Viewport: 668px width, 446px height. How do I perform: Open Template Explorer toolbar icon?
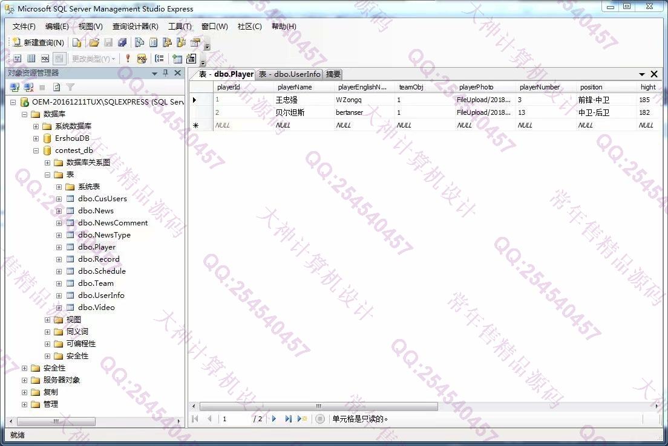click(x=182, y=42)
